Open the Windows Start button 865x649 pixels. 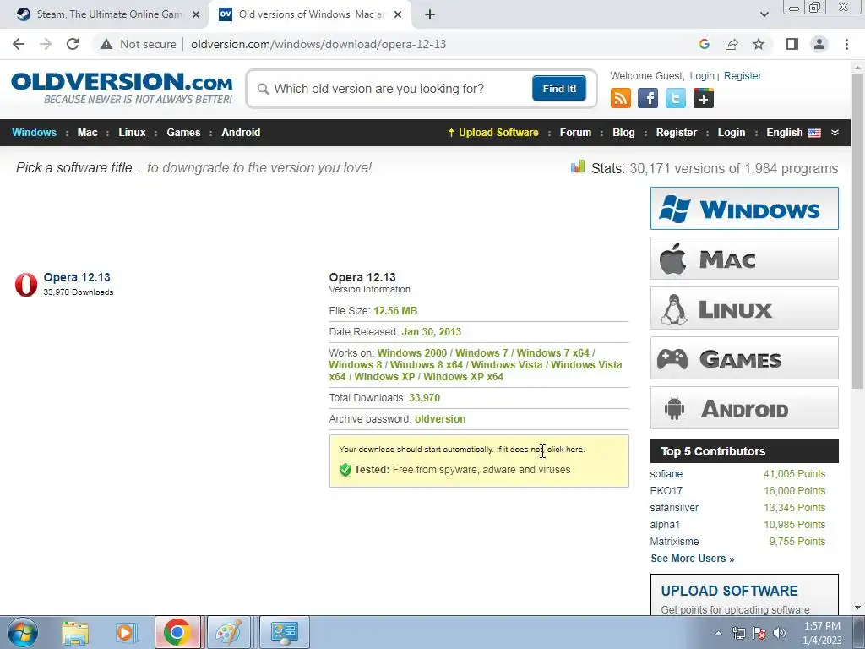pos(23,632)
